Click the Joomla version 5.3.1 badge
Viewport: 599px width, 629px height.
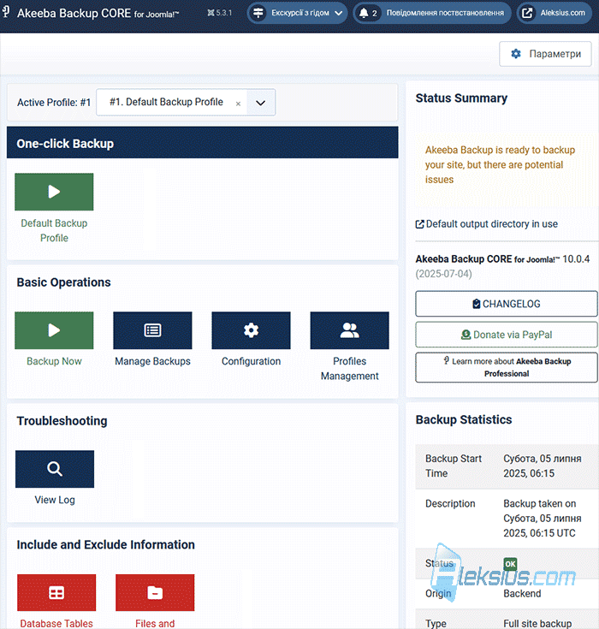[x=219, y=13]
